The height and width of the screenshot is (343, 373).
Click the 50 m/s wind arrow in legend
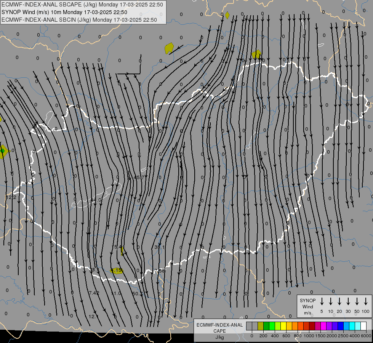(x=357, y=301)
